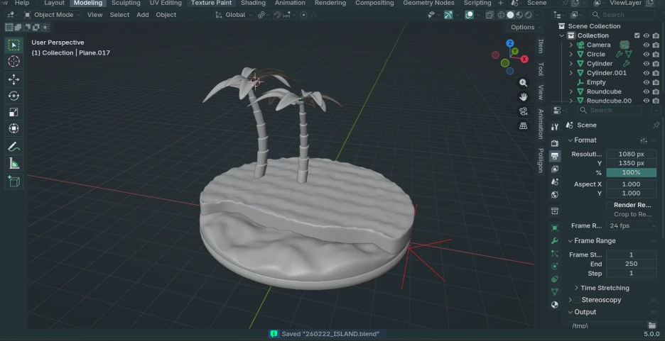This screenshot has width=665, height=341.
Task: Select the Annotate tool
Action: 13,147
